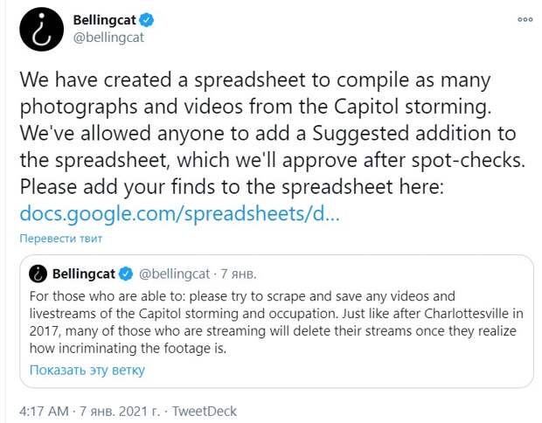Open the docs.google.com spreadsheets link
The image size is (542, 423).
click(180, 213)
